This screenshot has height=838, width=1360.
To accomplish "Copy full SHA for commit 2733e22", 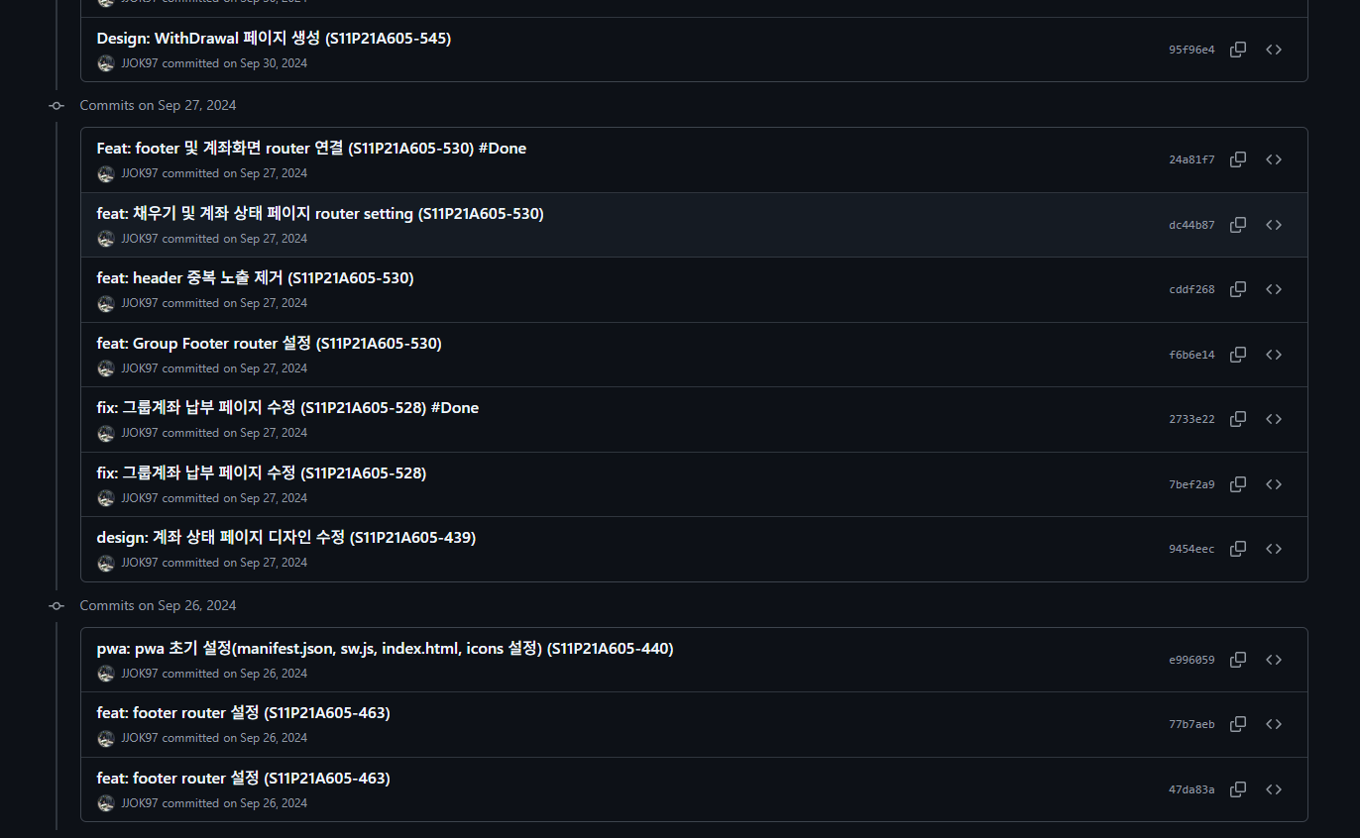I will click(x=1238, y=419).
